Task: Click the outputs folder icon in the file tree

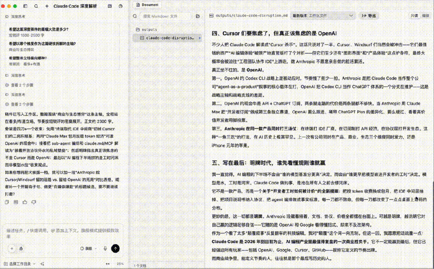Action: (x=138, y=29)
